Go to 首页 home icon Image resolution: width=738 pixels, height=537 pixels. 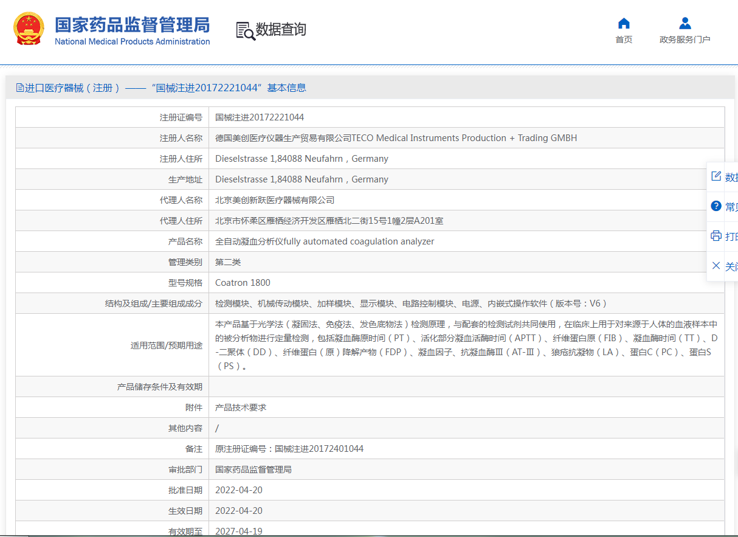624,24
